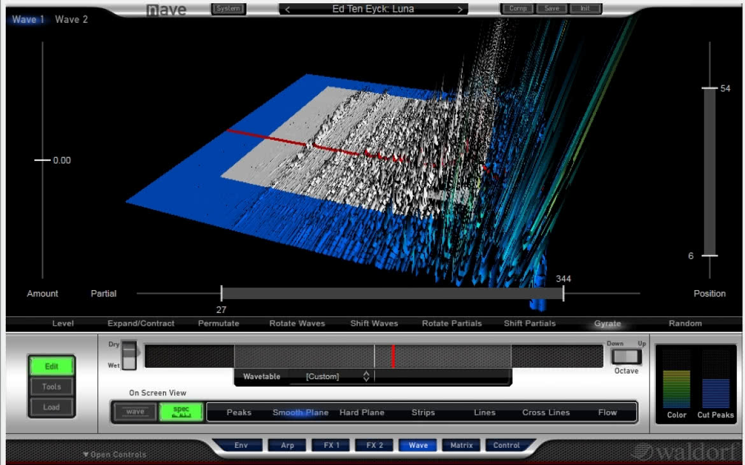Go to the previous preset arrow

[287, 9]
